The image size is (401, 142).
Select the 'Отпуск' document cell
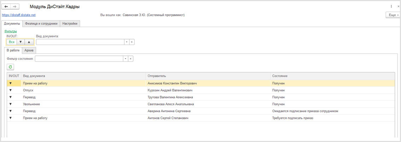[28, 90]
